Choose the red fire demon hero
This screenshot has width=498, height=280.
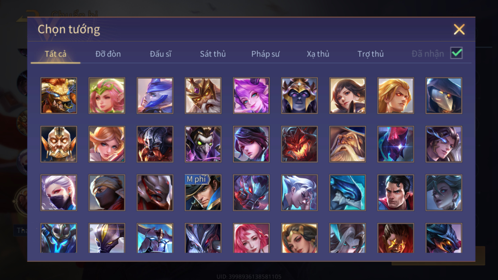(299, 144)
